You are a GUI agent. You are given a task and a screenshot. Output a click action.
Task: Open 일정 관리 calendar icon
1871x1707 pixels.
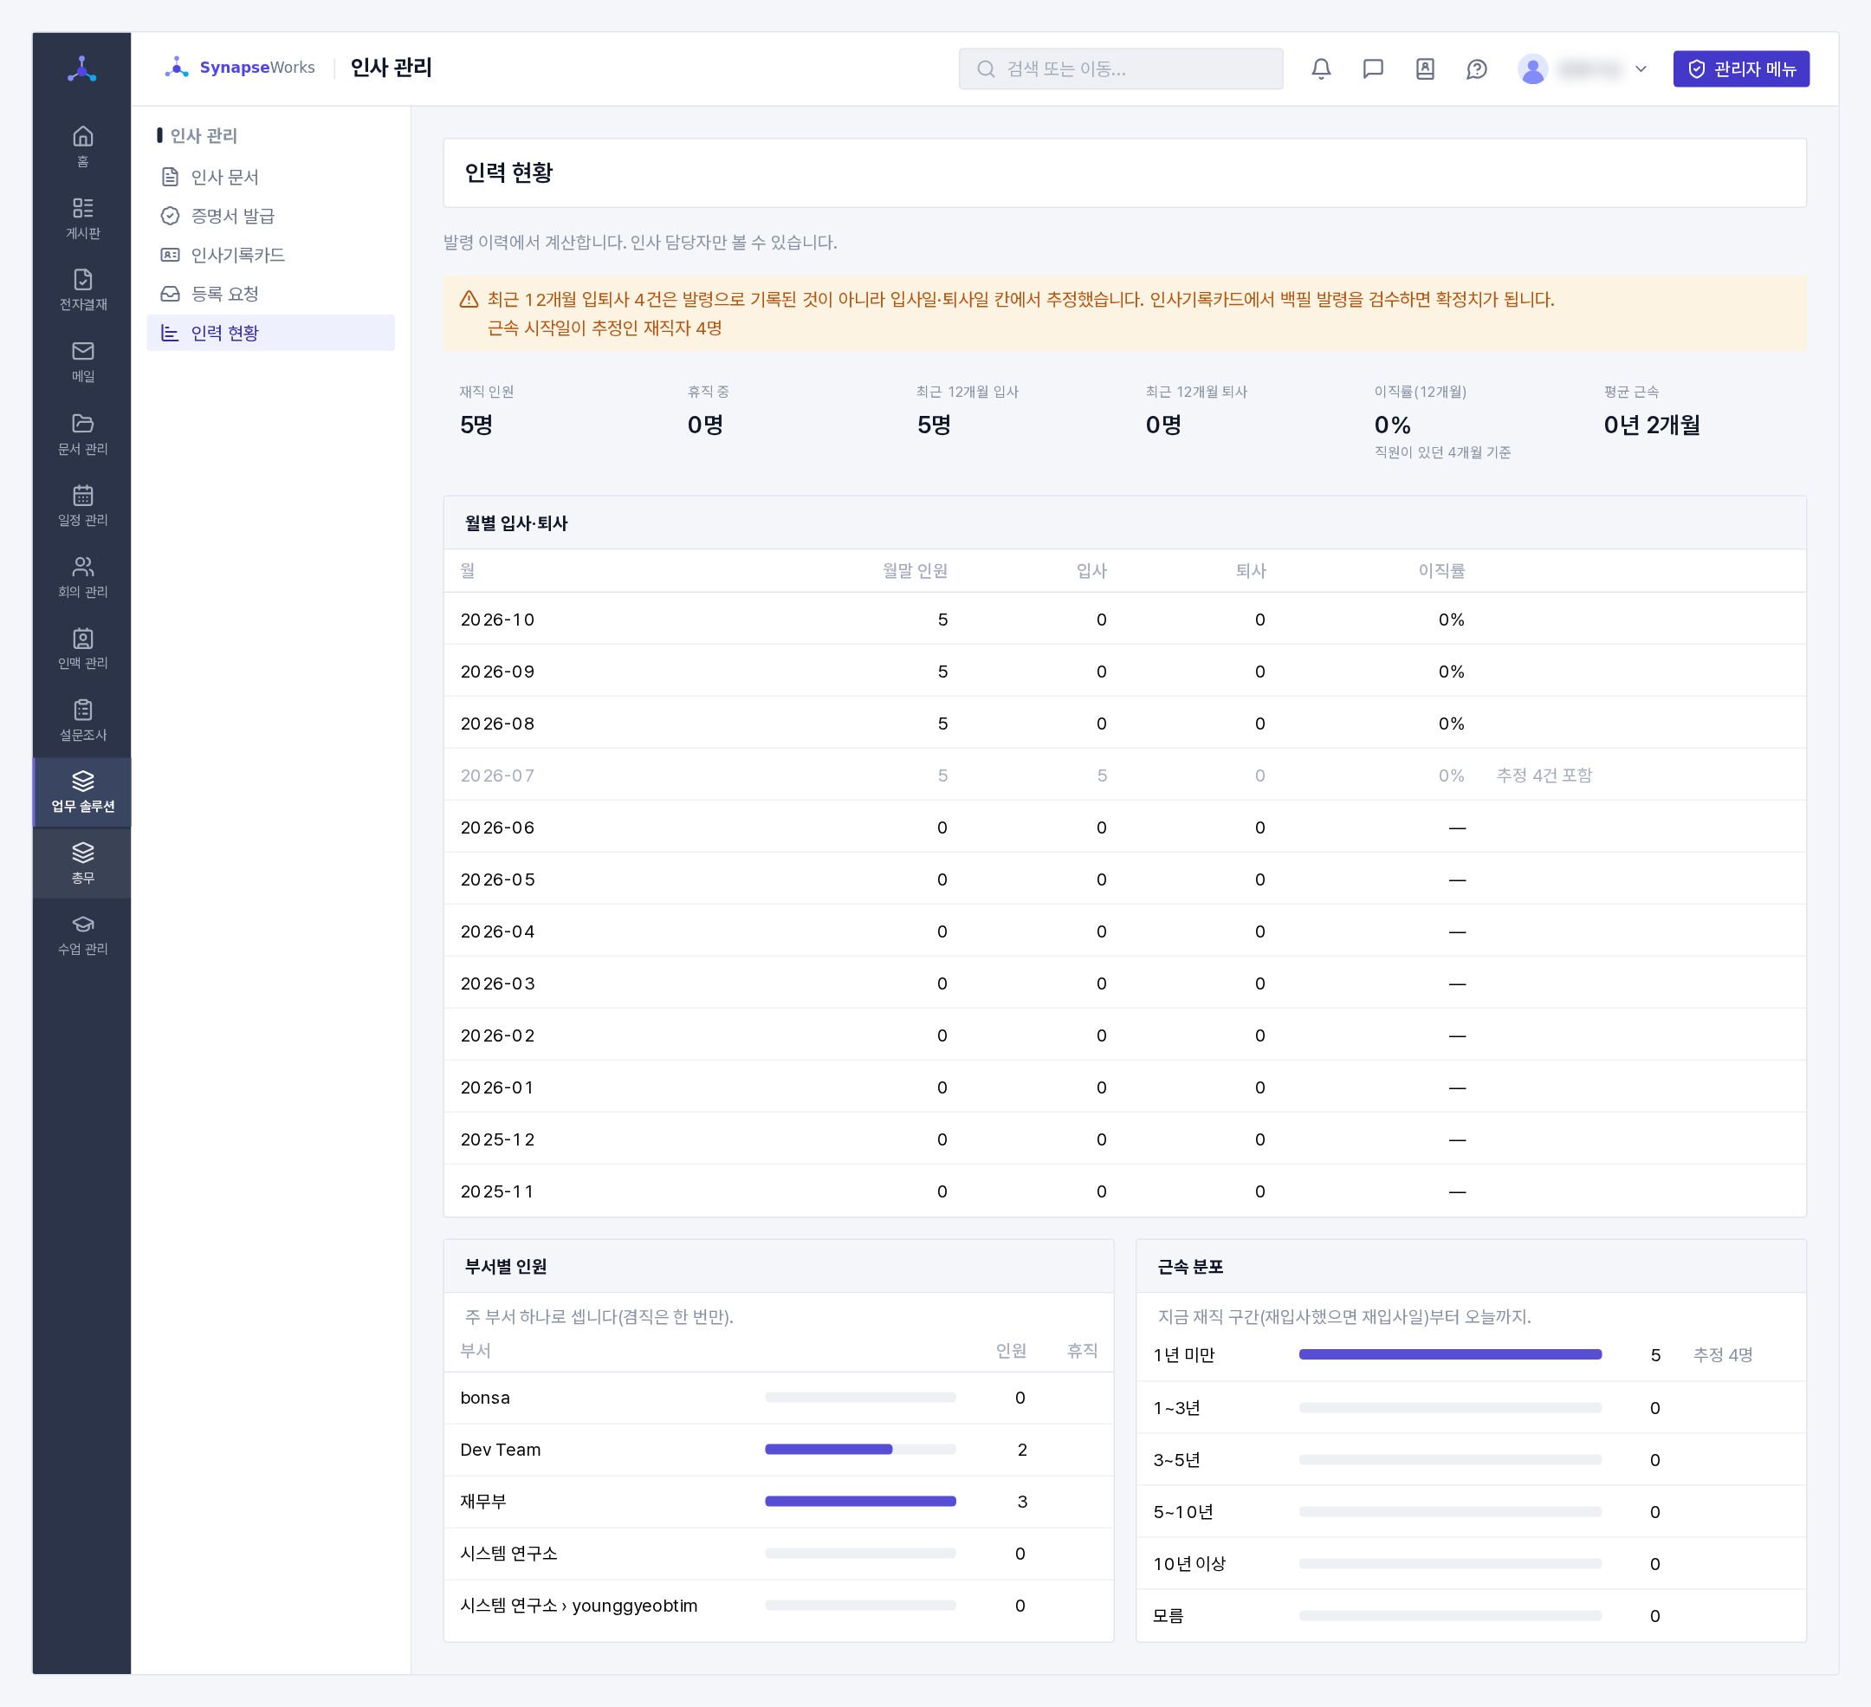82,505
